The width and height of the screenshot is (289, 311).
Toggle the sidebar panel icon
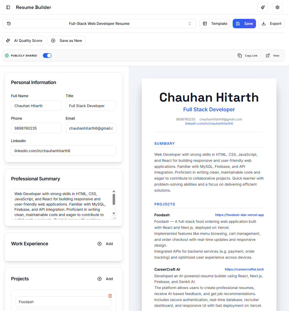click(8, 7)
